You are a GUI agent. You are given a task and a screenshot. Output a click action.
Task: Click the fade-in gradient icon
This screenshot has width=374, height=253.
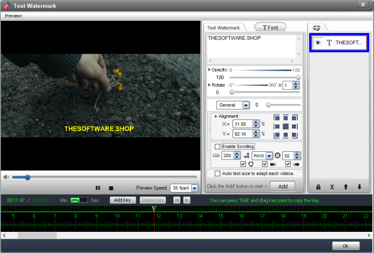(x=273, y=164)
